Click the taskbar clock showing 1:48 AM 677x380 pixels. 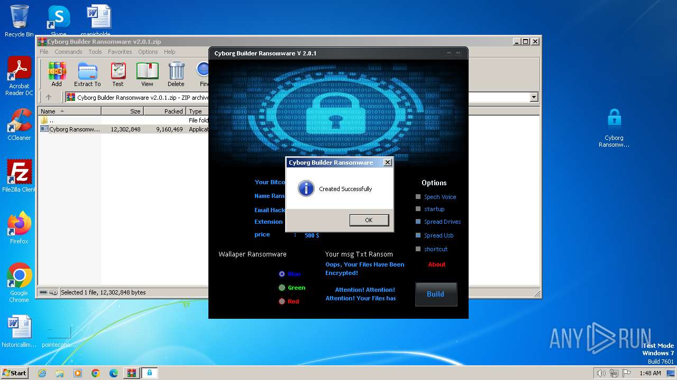click(x=650, y=373)
